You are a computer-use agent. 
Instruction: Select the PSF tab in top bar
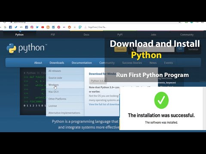[53, 35]
